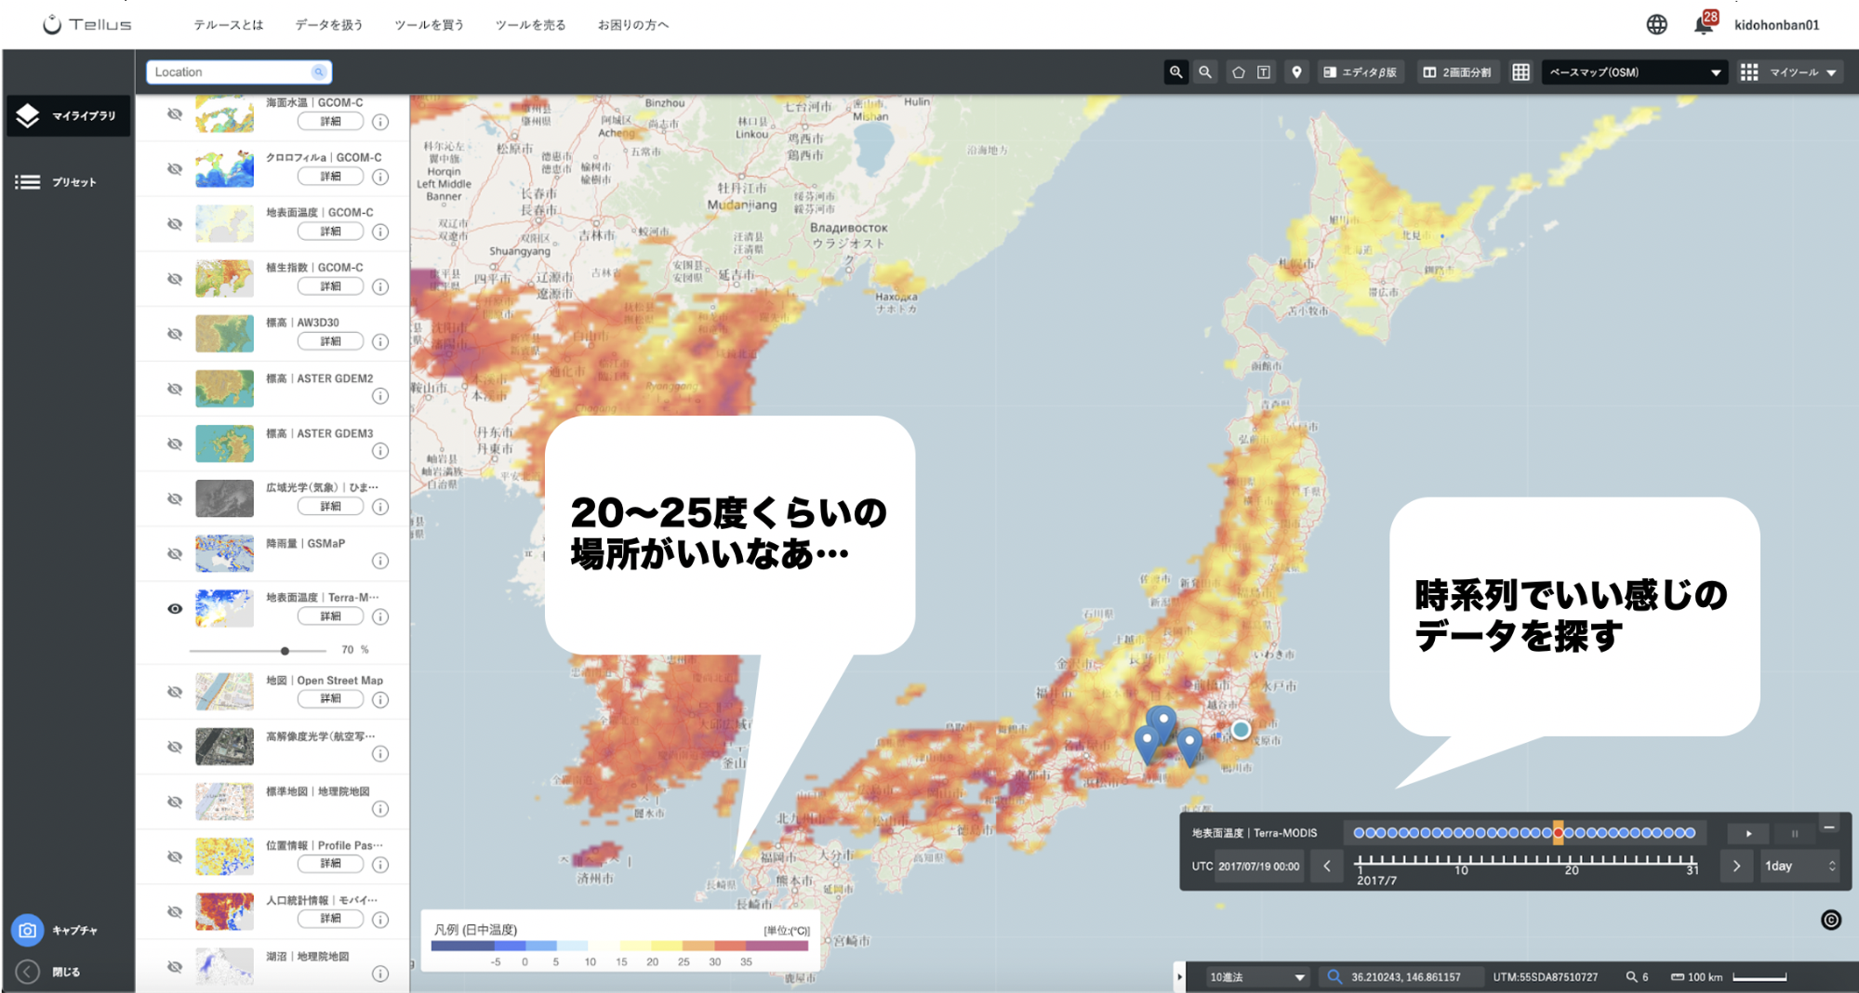Click the 2画面分割 split-screen button
The width and height of the screenshot is (1859, 993).
(1457, 73)
